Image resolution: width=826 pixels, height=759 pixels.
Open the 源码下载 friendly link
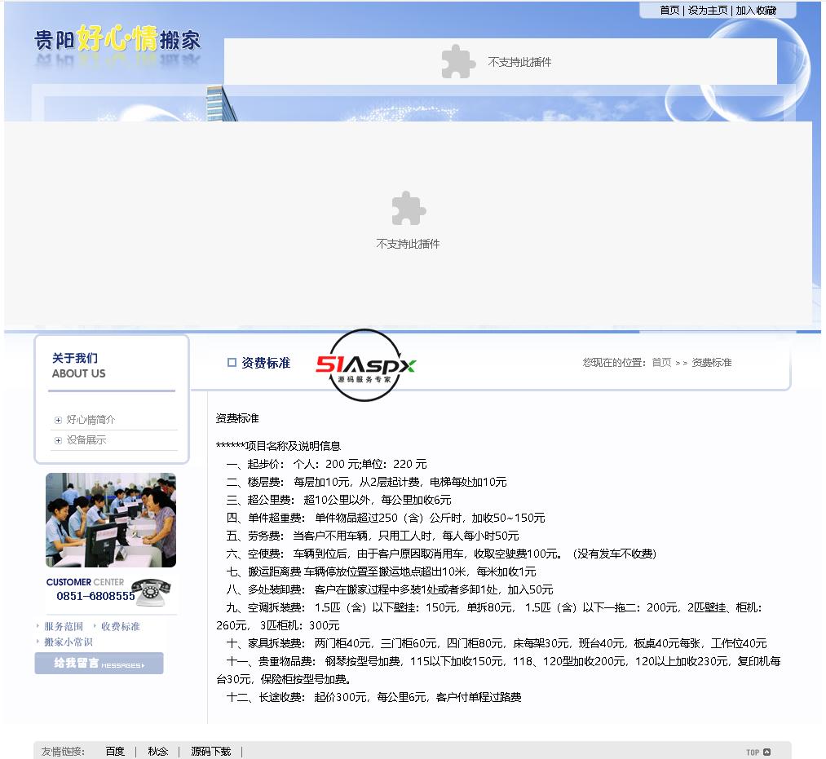point(210,751)
